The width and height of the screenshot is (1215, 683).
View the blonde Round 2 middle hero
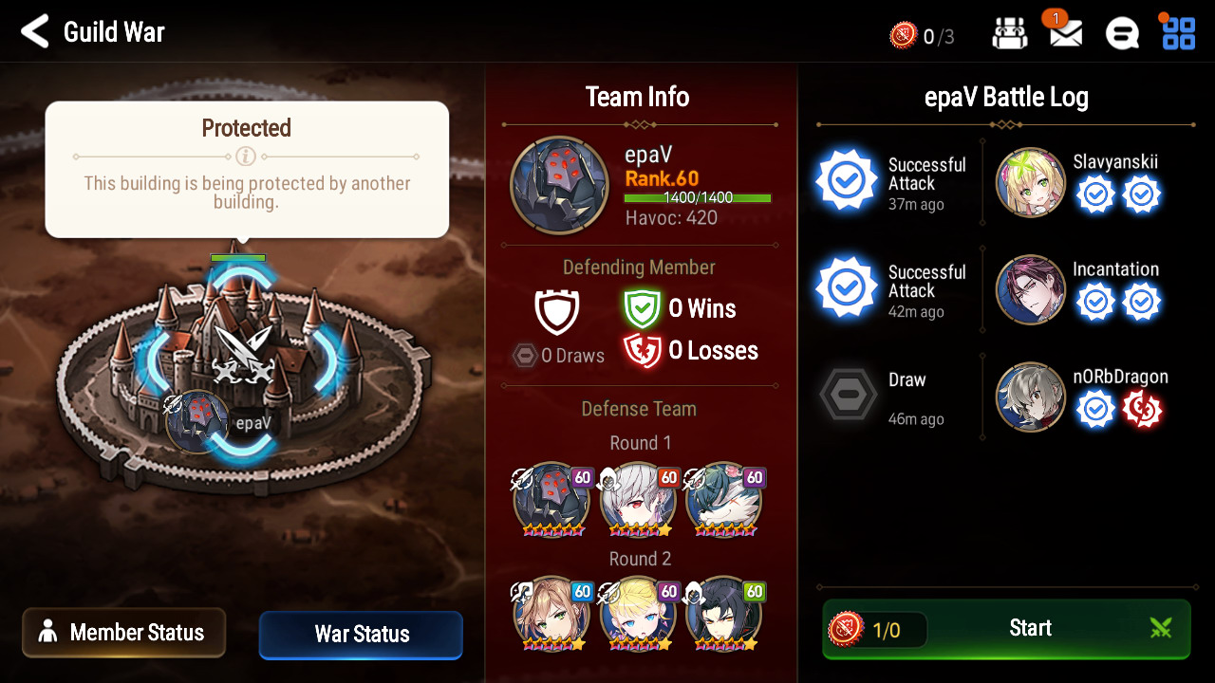click(638, 615)
